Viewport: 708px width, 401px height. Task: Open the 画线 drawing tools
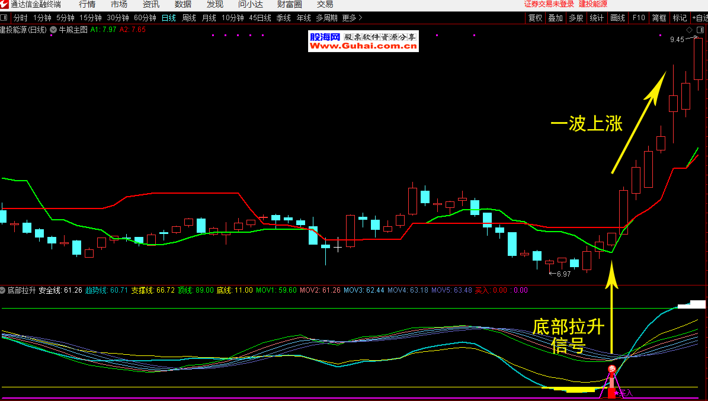coord(617,18)
